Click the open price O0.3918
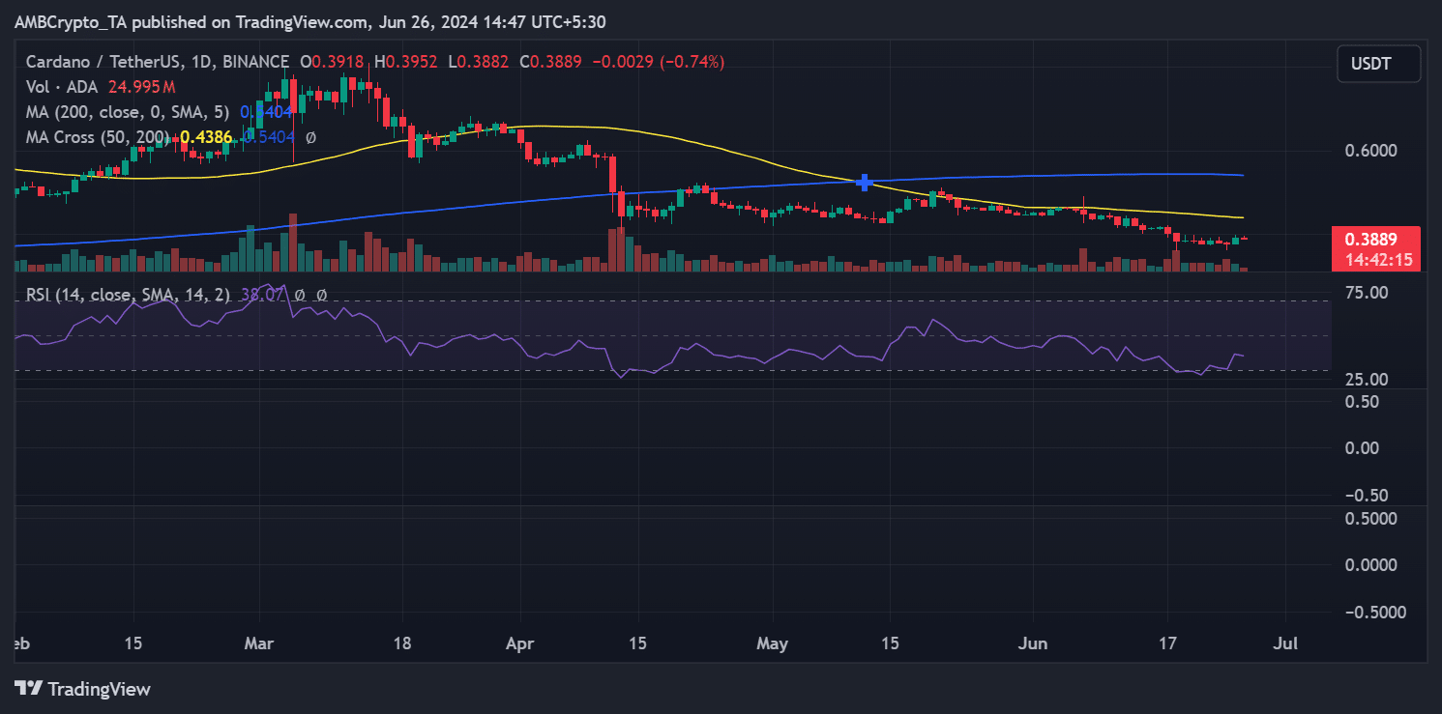Image resolution: width=1442 pixels, height=714 pixels. point(332,62)
